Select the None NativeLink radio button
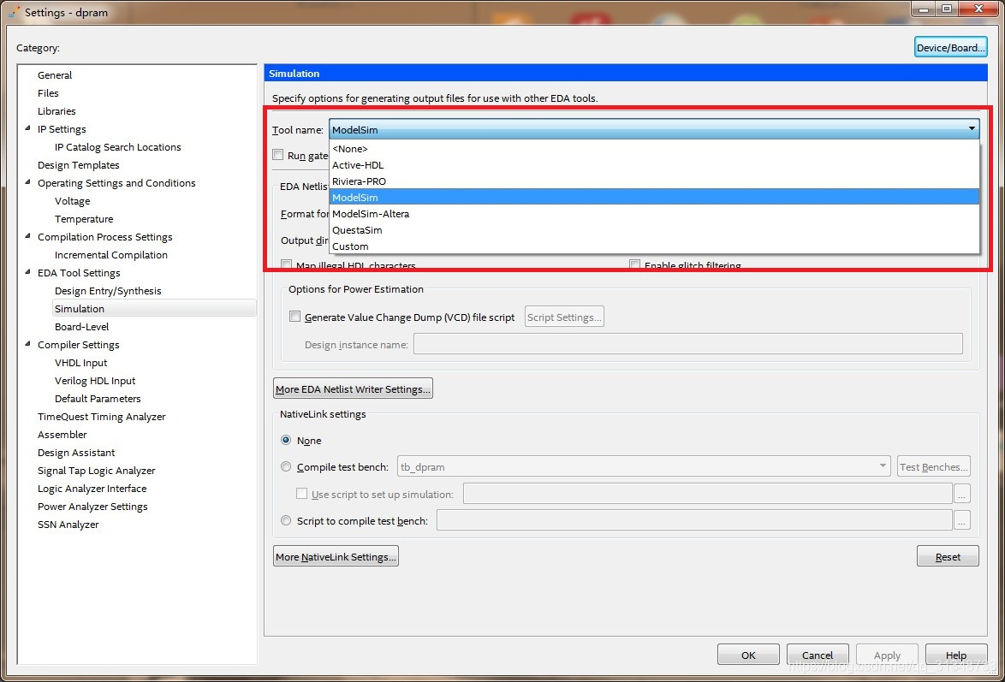 (286, 441)
